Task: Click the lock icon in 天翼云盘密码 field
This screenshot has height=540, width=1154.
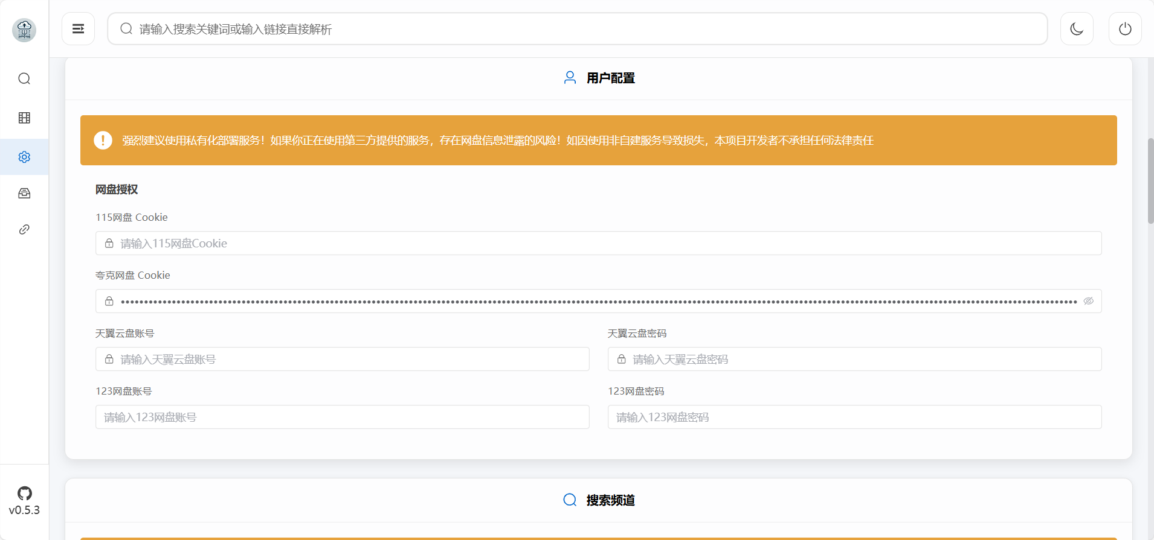Action: pyautogui.click(x=622, y=359)
